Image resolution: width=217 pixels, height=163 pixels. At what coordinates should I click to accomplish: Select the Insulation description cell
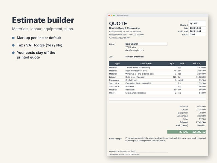[x=130, y=90]
